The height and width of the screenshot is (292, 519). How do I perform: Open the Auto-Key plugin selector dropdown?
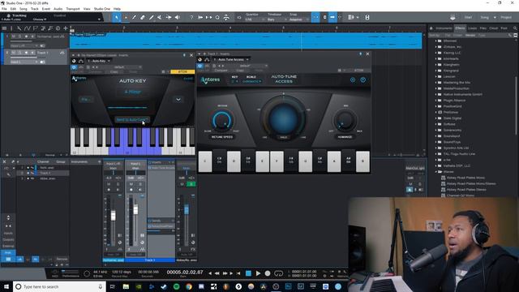pos(99,61)
